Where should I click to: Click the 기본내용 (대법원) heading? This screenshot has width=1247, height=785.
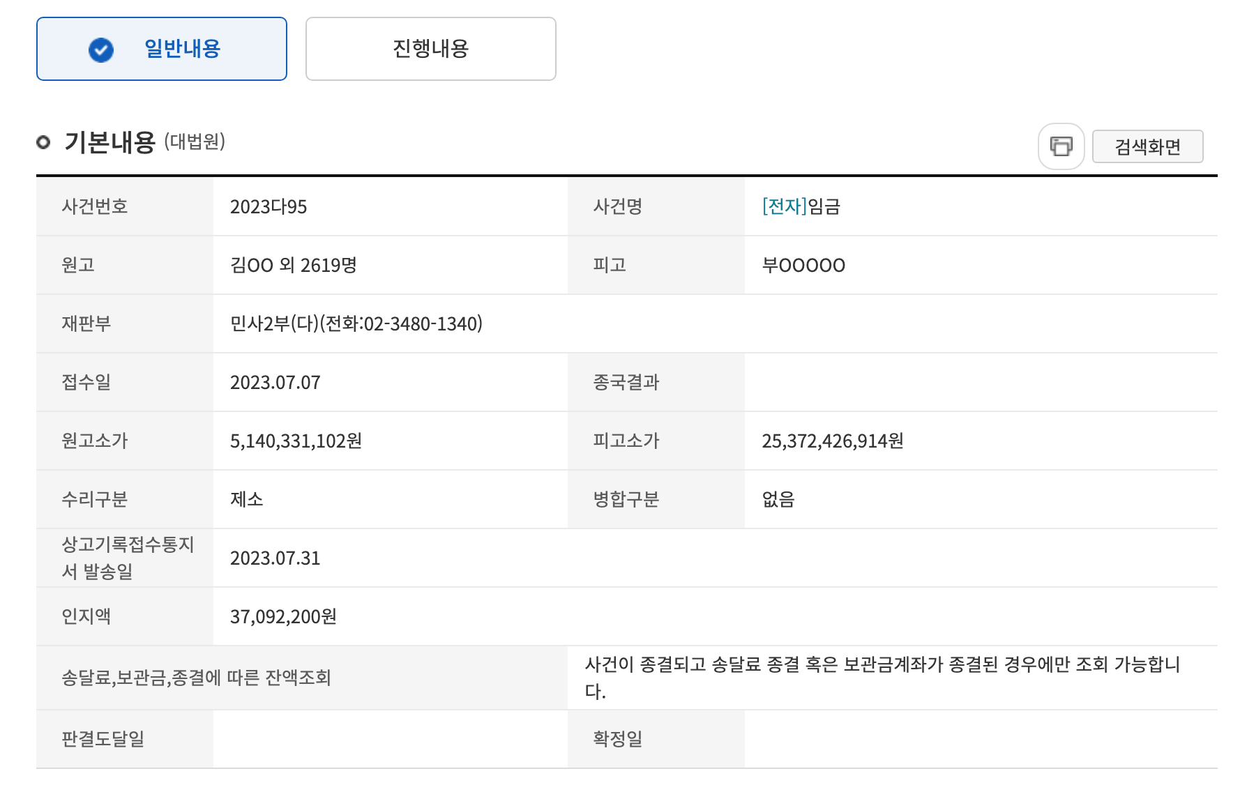tap(144, 142)
